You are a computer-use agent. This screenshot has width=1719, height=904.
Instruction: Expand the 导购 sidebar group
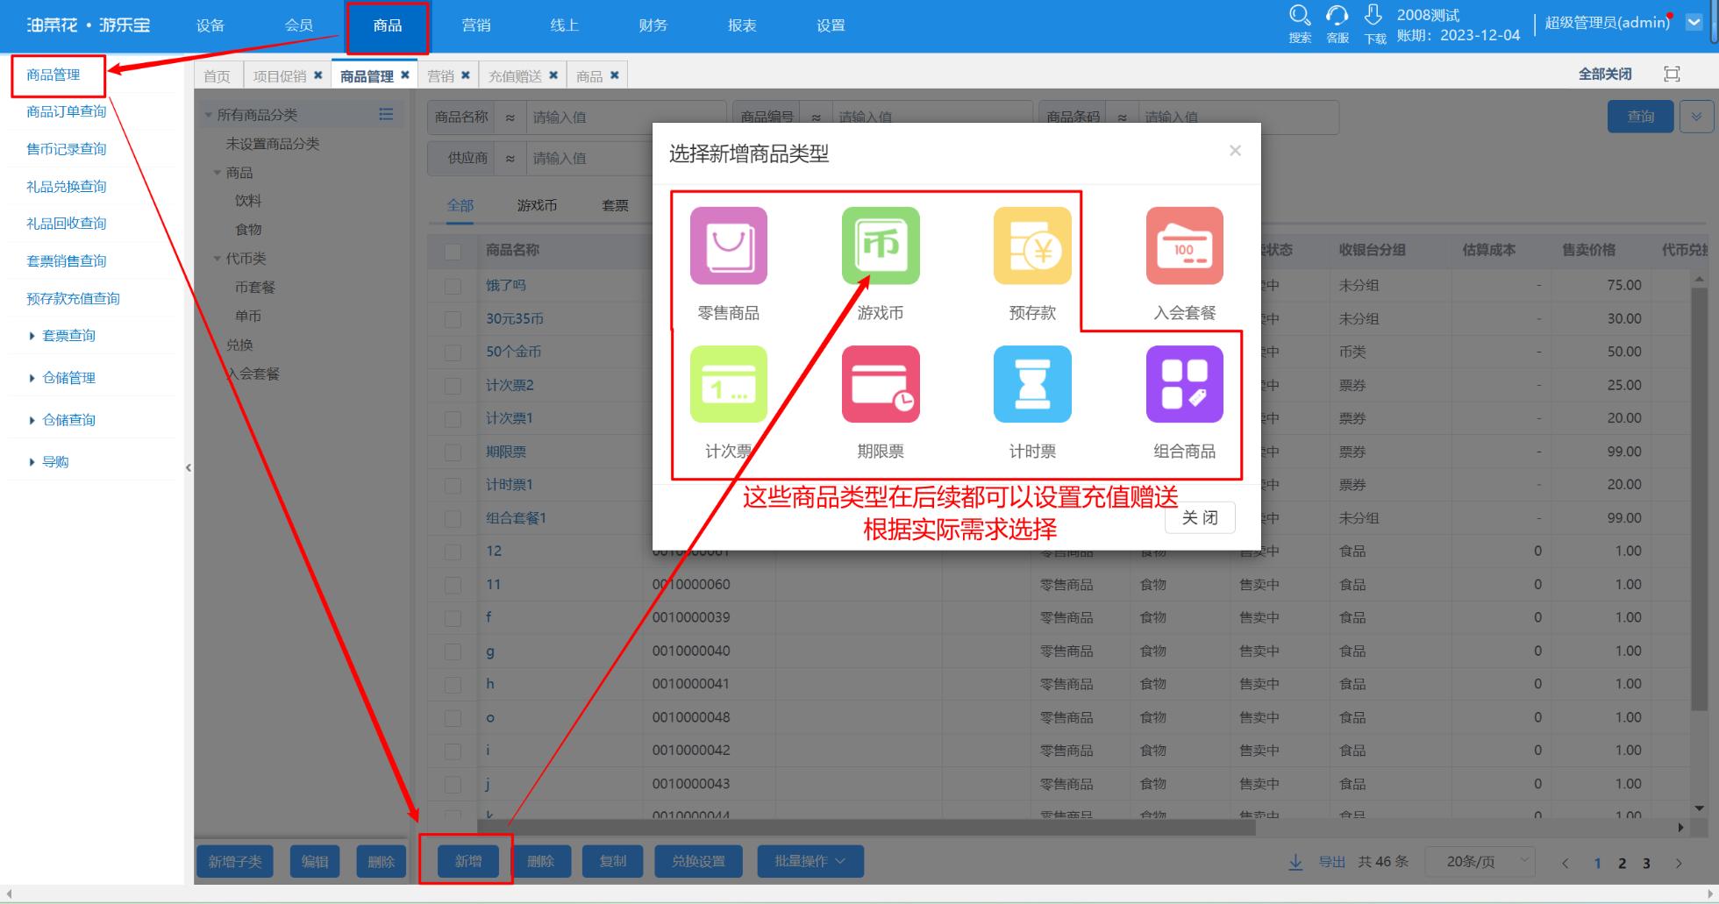click(32, 462)
